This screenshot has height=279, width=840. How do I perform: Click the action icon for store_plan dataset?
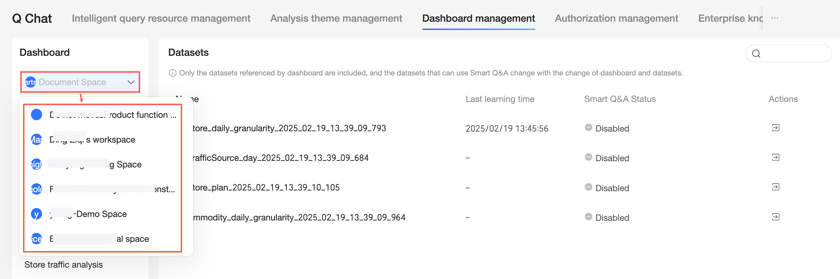[776, 187]
